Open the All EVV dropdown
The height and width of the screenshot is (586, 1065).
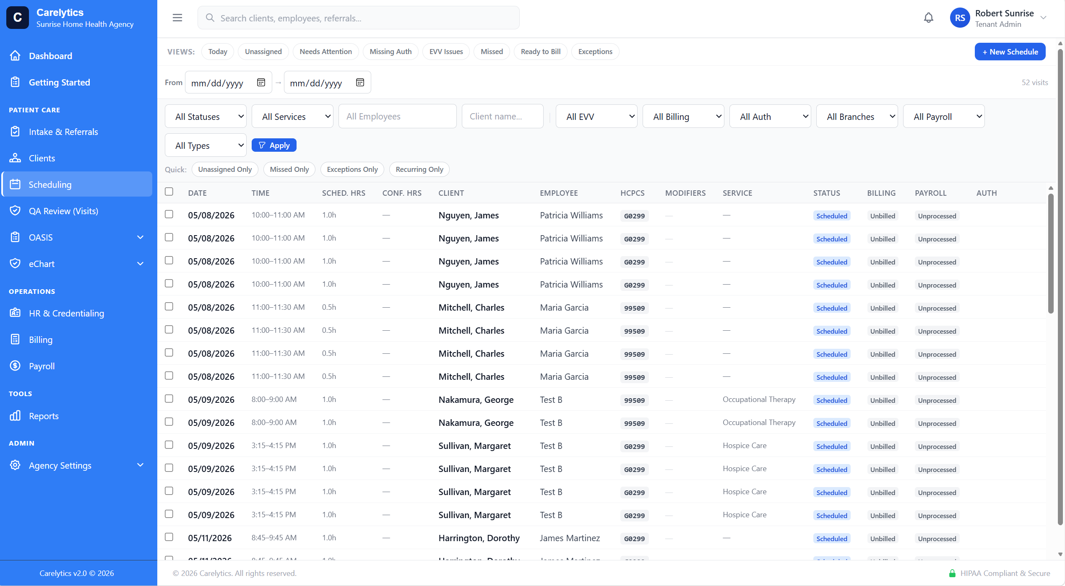click(596, 116)
